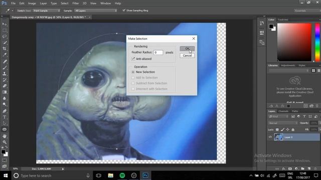
Task: Open the Libraries selection dropdown
Action: pos(289,70)
